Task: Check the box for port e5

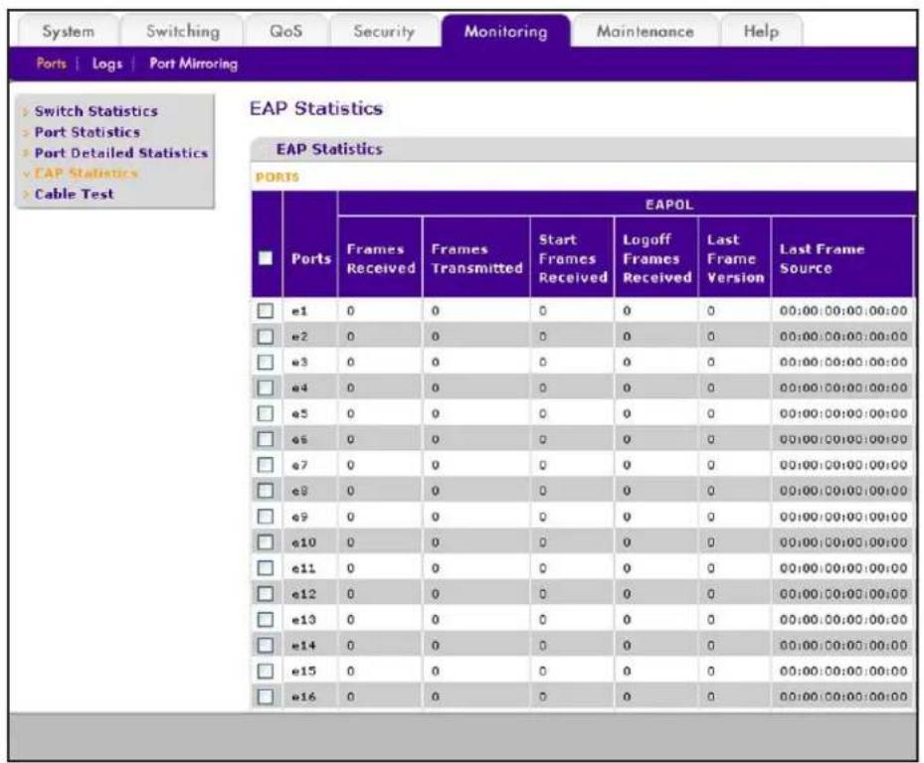Action: point(266,414)
